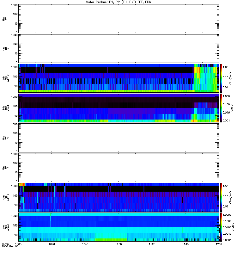This screenshot has height=253, width=237.
Task: Click the thc fbk edc12 mV/m color bar
Action: pyautogui.click(x=221, y=197)
